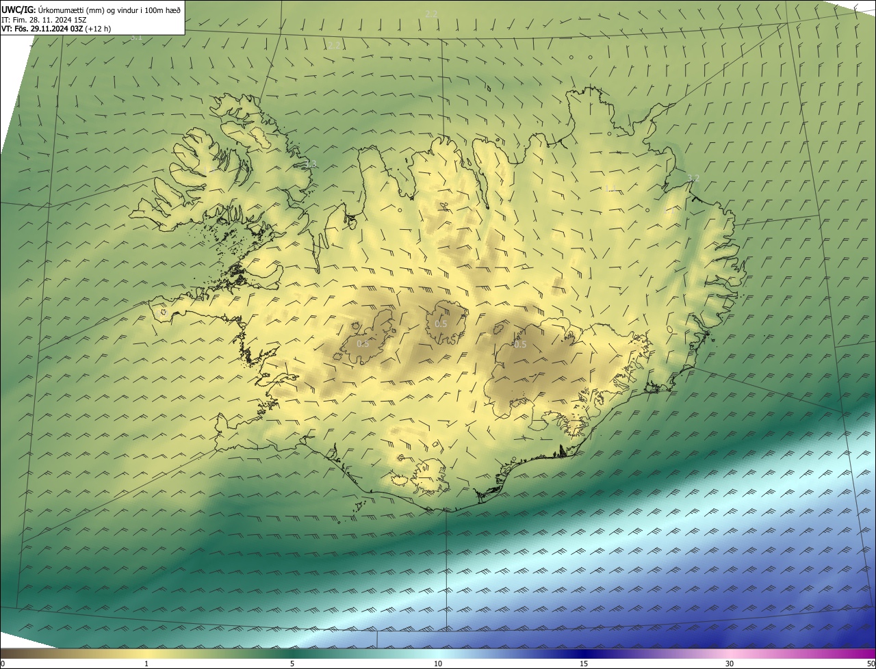The height and width of the screenshot is (669, 876).
Task: Click the "1" tick label on the color scale
Action: click(146, 664)
